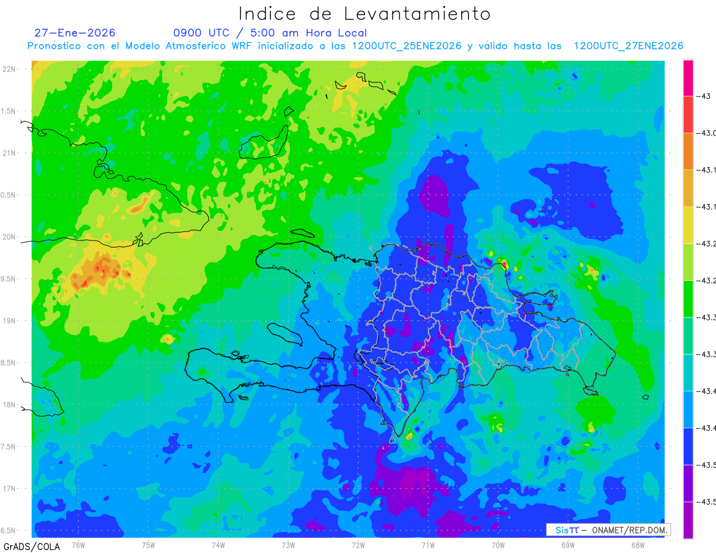Click the '74W' longitude label
The height and width of the screenshot is (553, 716).
point(218,545)
